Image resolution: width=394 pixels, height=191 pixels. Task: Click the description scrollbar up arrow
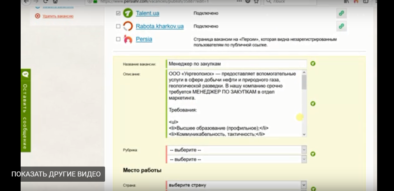point(304,72)
